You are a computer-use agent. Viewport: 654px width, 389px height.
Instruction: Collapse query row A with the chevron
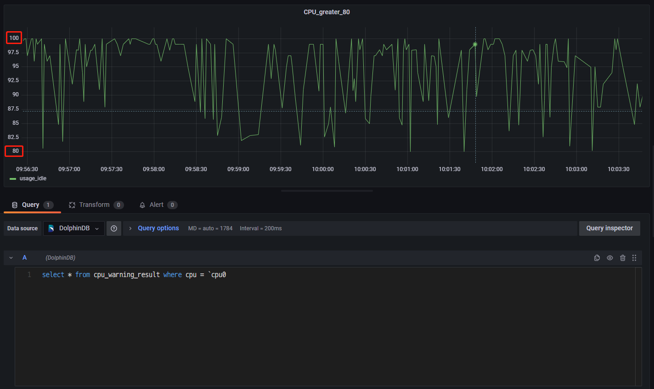(11, 258)
